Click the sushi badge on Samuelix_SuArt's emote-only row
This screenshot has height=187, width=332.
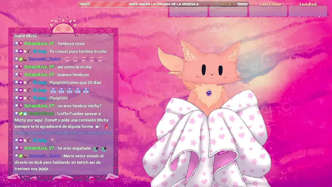[x=25, y=59]
